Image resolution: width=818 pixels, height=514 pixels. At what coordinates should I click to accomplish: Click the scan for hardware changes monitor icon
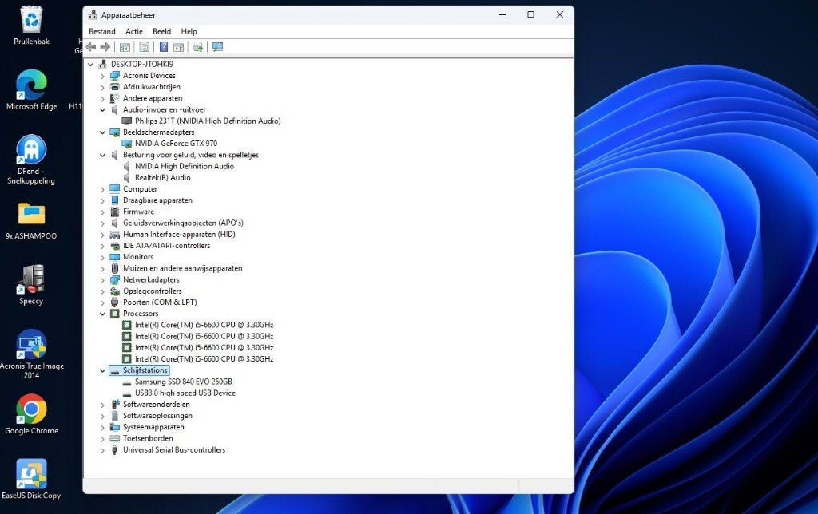click(217, 47)
